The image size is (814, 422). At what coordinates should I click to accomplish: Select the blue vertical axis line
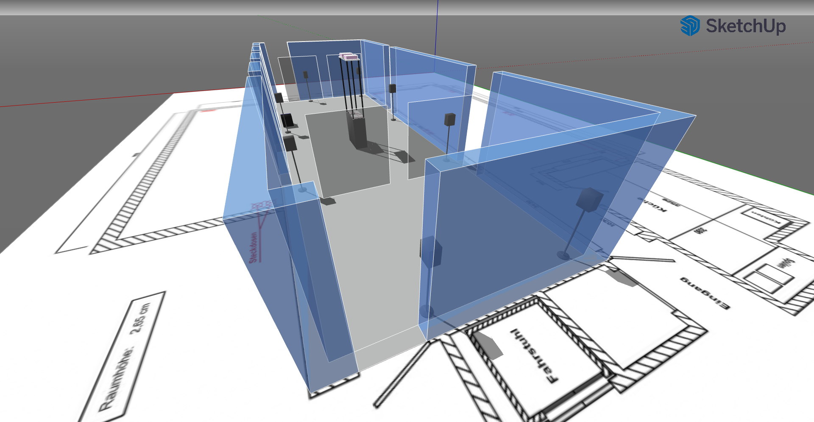(436, 36)
